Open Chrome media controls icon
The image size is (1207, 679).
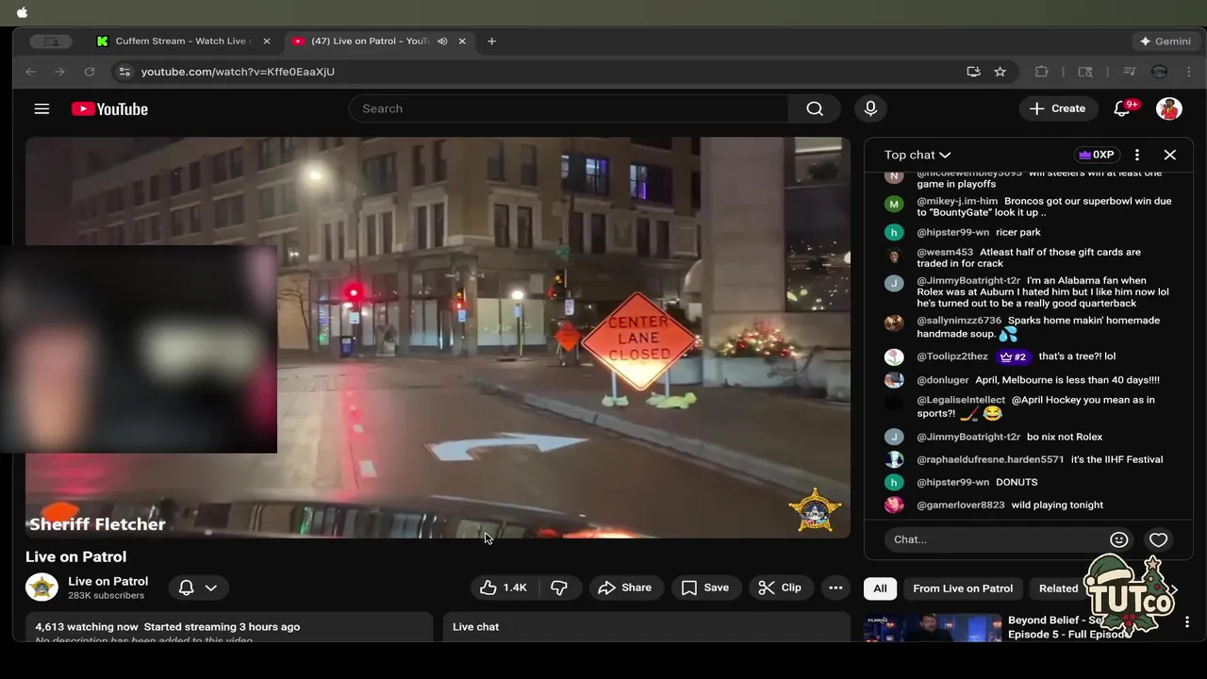pyautogui.click(x=1129, y=72)
